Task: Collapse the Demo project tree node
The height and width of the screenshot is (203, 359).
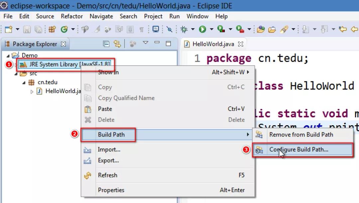Action: point(8,55)
